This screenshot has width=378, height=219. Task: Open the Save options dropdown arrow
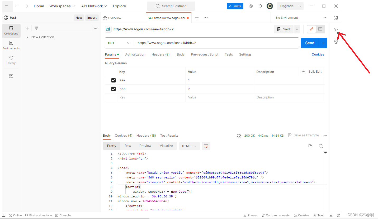click(297, 29)
